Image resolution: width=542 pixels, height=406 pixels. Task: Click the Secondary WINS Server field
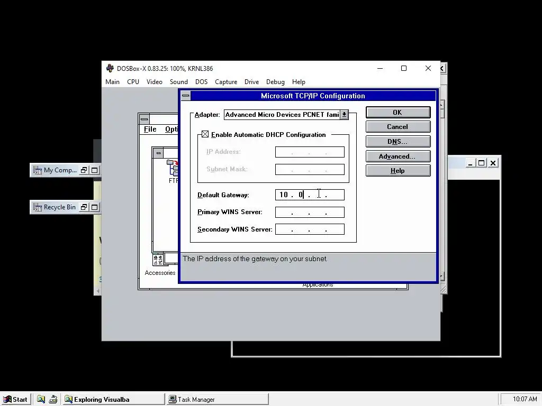click(310, 229)
